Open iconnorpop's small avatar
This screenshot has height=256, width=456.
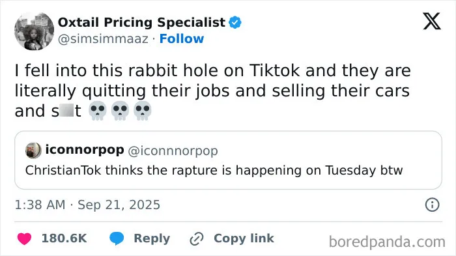(x=33, y=150)
